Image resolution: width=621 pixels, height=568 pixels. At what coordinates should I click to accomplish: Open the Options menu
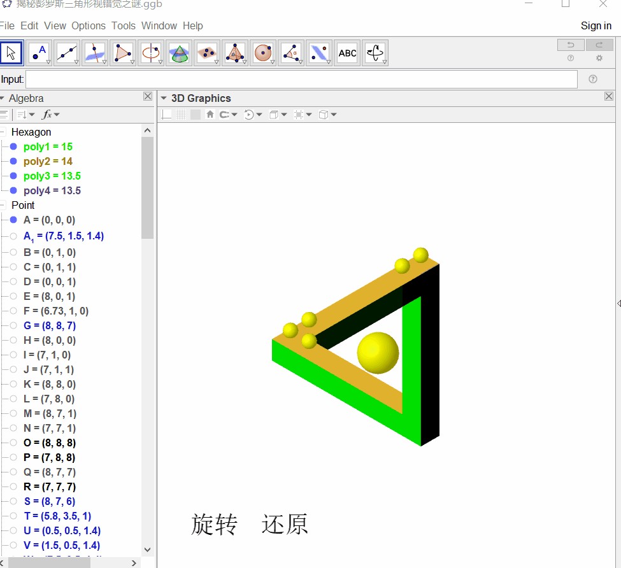(89, 26)
